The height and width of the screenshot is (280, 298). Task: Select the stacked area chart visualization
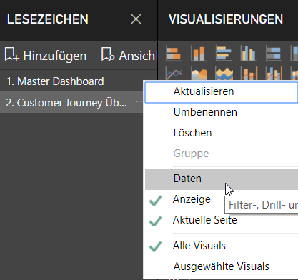coord(224,74)
